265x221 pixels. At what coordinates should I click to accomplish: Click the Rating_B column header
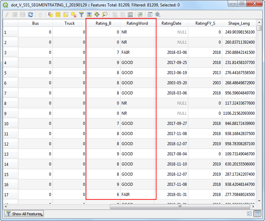pyautogui.click(x=103, y=23)
